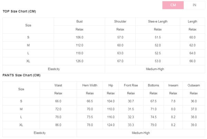Click the Elasticity label in the pants chart

(x=40, y=133)
